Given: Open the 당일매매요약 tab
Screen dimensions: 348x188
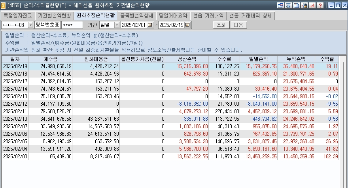Looking at the screenshot, I should point(173,16).
